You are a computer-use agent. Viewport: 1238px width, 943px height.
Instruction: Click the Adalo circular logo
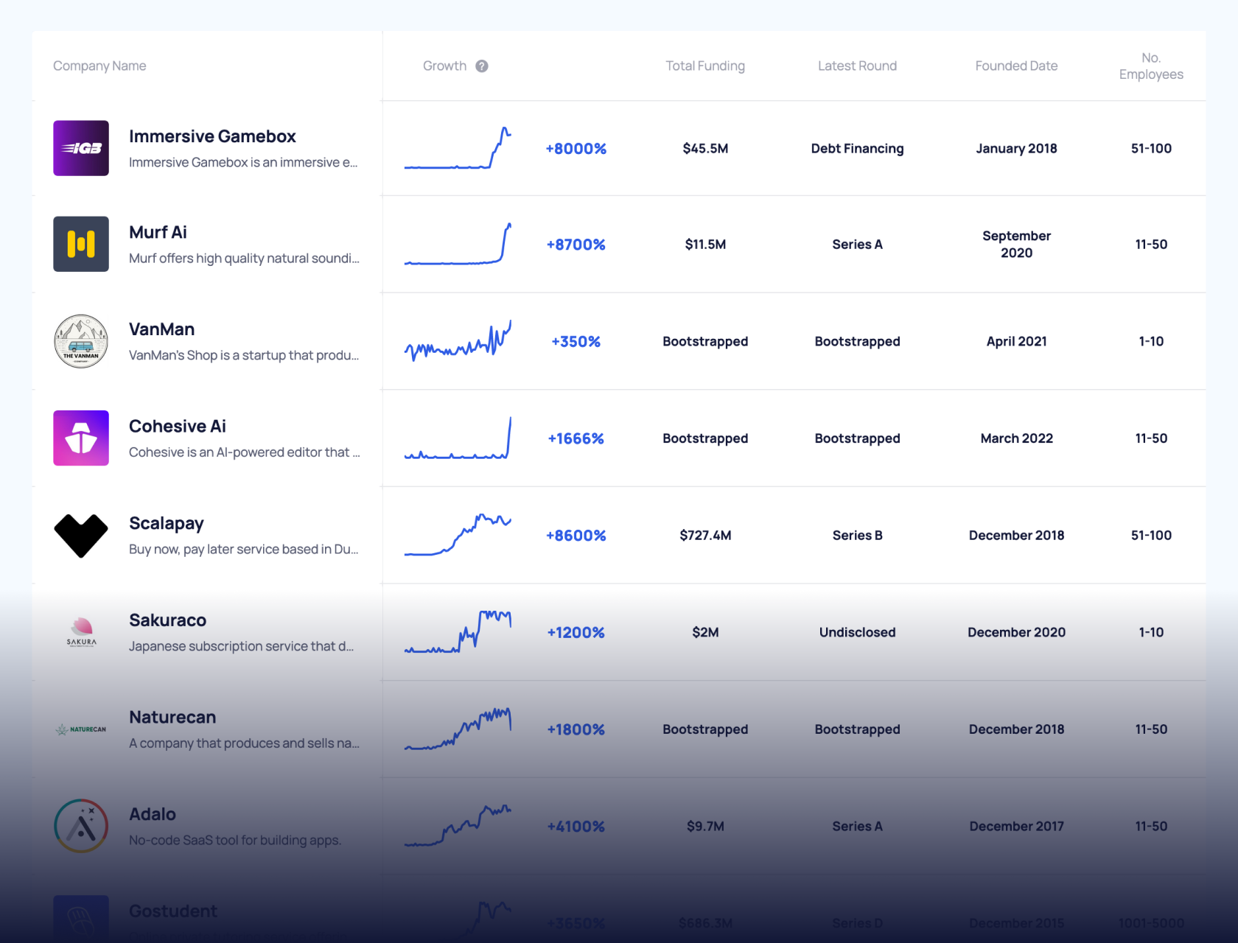point(81,826)
